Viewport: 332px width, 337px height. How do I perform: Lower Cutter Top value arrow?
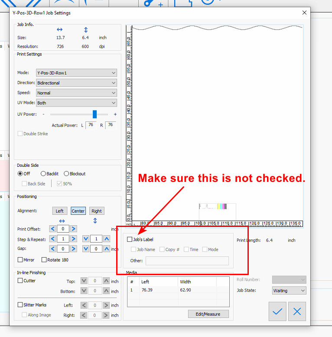coord(84,281)
